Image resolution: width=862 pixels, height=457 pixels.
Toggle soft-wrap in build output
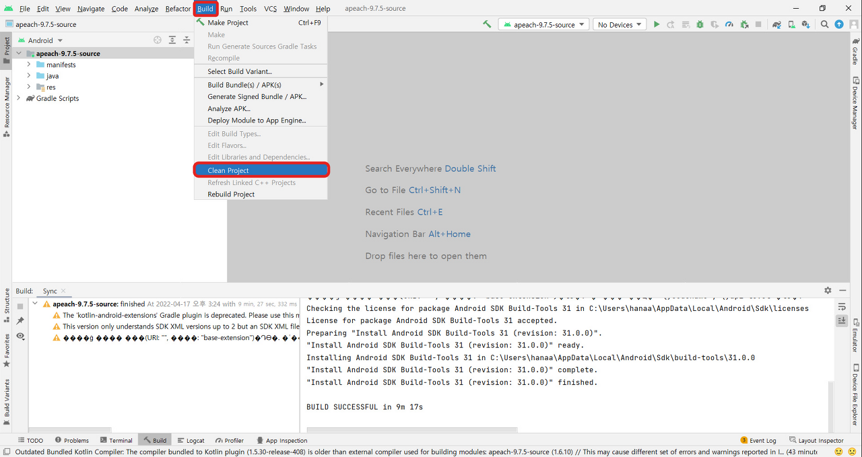842,306
